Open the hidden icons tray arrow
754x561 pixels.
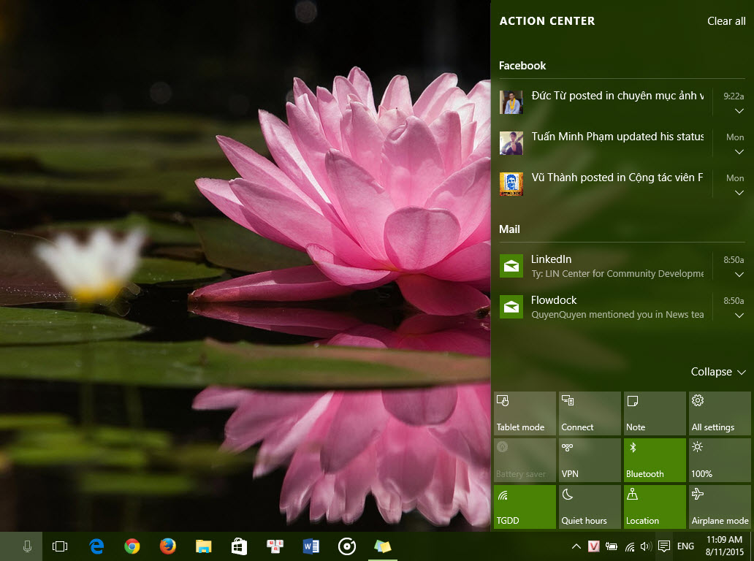(x=576, y=546)
